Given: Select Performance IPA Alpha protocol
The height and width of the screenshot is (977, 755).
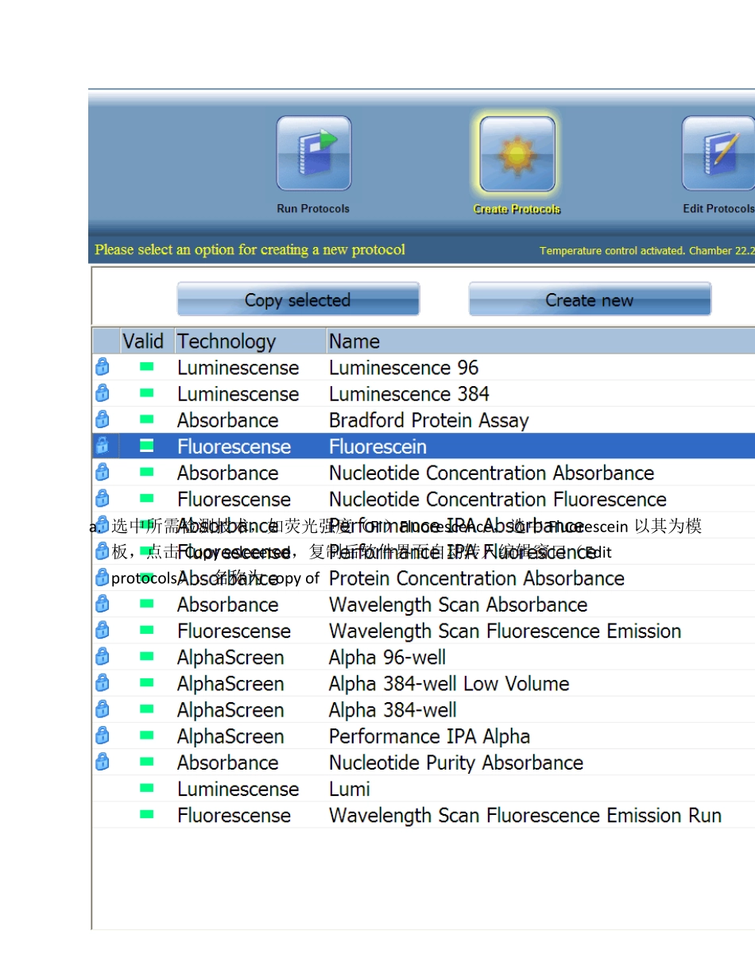Looking at the screenshot, I should coord(429,736).
